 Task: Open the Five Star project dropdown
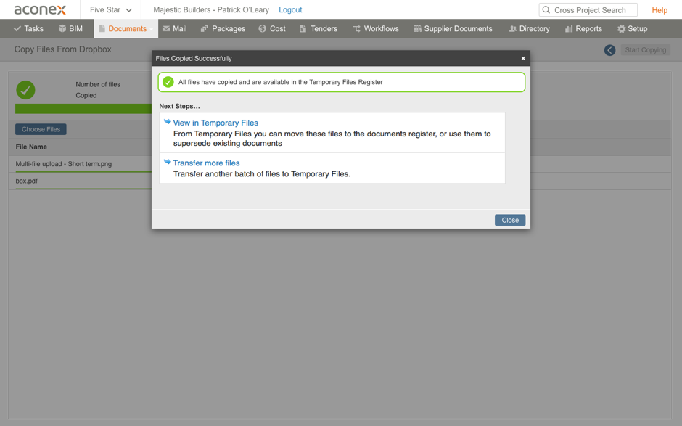click(x=110, y=9)
